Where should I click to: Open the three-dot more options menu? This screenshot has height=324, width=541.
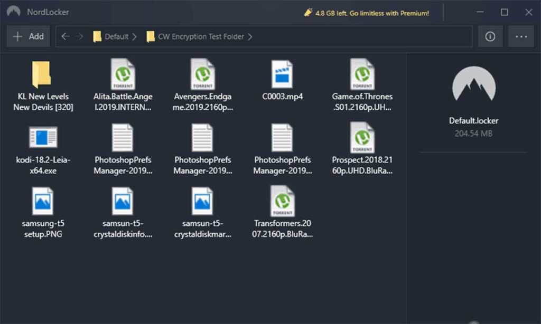click(x=521, y=36)
